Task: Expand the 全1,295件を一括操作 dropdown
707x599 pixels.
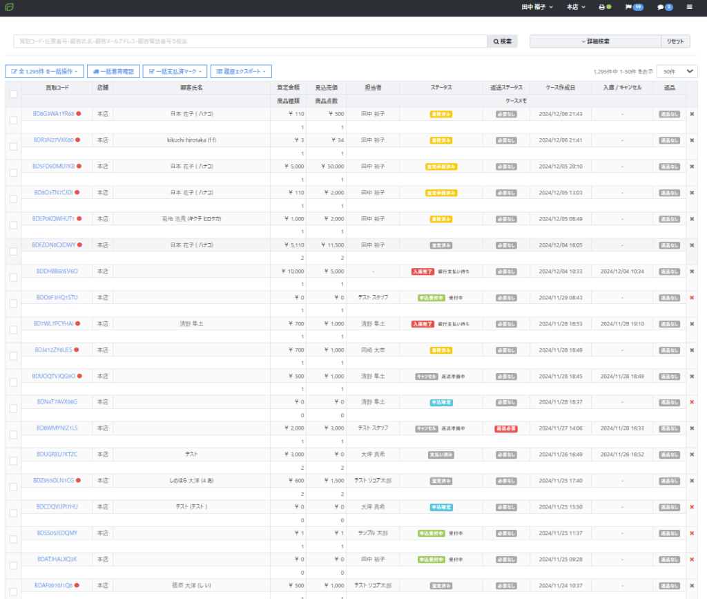Action: click(x=44, y=71)
